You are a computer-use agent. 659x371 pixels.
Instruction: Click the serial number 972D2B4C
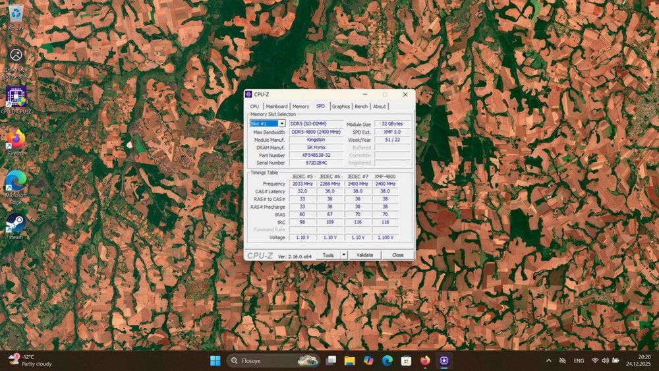(x=316, y=163)
